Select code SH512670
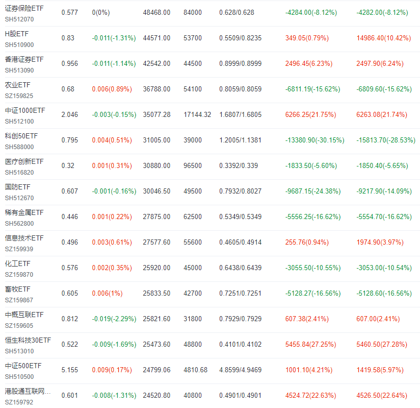Viewport: 420px width, 408px height. (19, 198)
